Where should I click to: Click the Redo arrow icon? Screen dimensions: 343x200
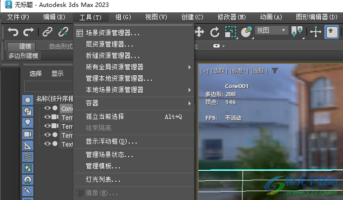pyautogui.click(x=29, y=32)
